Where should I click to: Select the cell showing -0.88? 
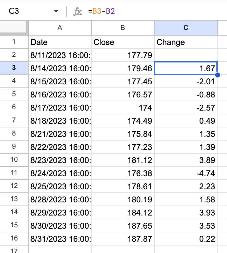coord(186,94)
